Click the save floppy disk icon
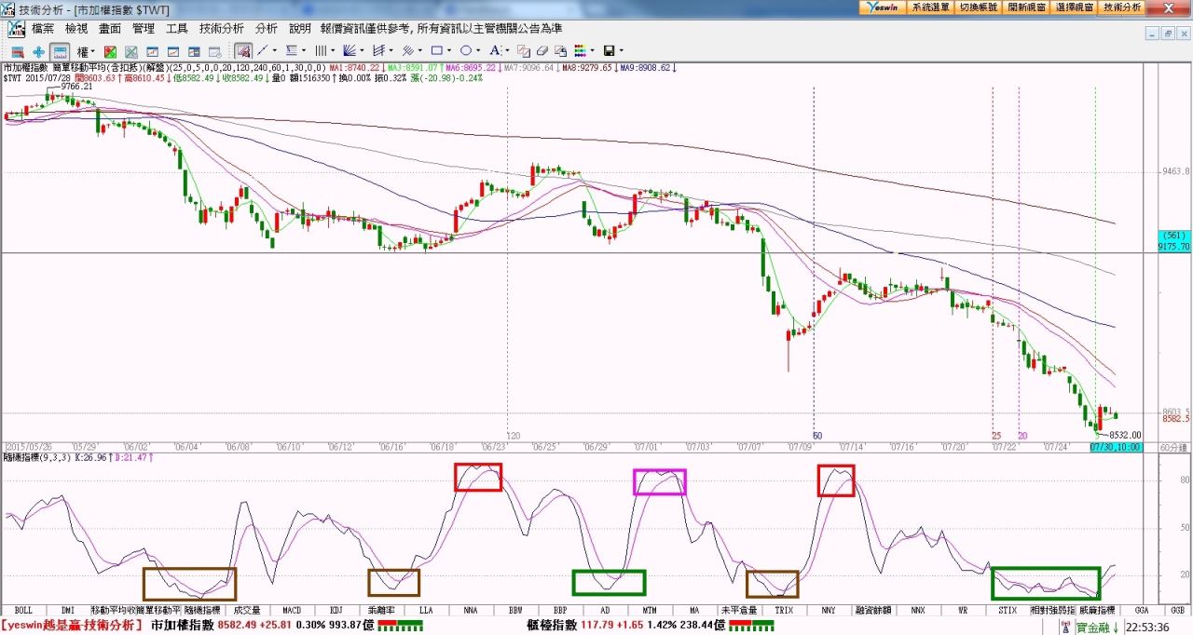This screenshot has width=1193, height=635. pyautogui.click(x=609, y=50)
